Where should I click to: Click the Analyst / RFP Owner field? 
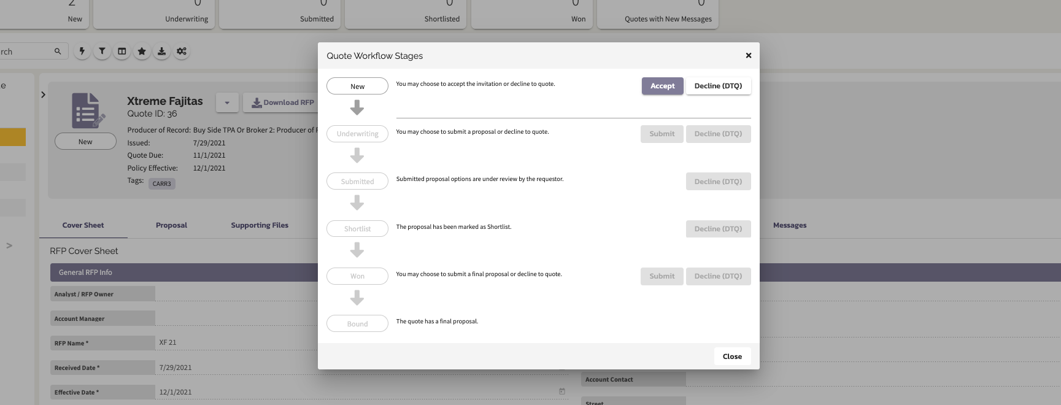pos(236,293)
